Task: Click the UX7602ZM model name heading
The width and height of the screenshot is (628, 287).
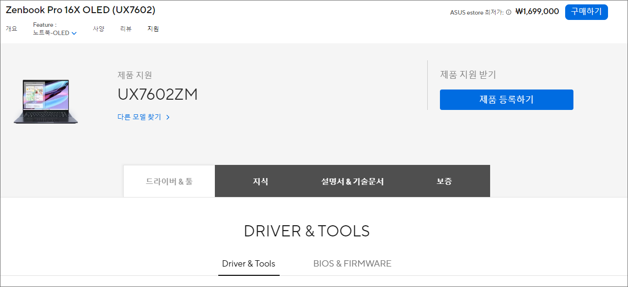Action: click(x=158, y=94)
